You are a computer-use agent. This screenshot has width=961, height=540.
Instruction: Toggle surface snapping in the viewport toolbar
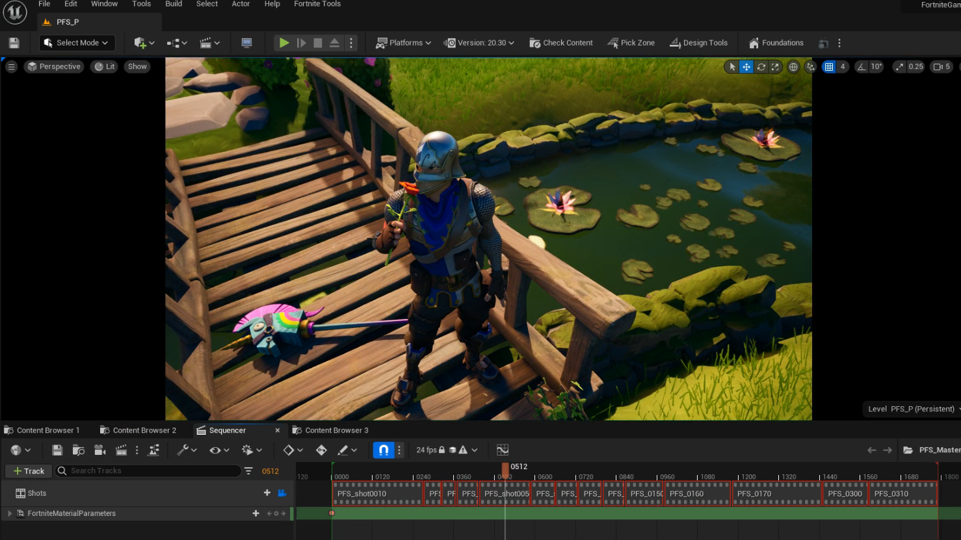(x=811, y=66)
